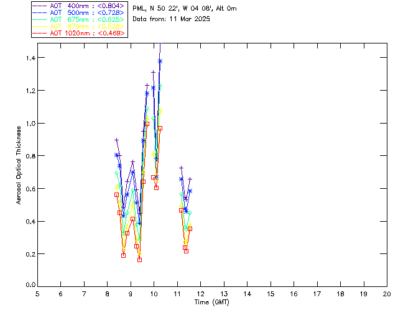The width and height of the screenshot is (398, 318).
Task: Click the highest blue asterisk data marker
Action: [x=160, y=61]
